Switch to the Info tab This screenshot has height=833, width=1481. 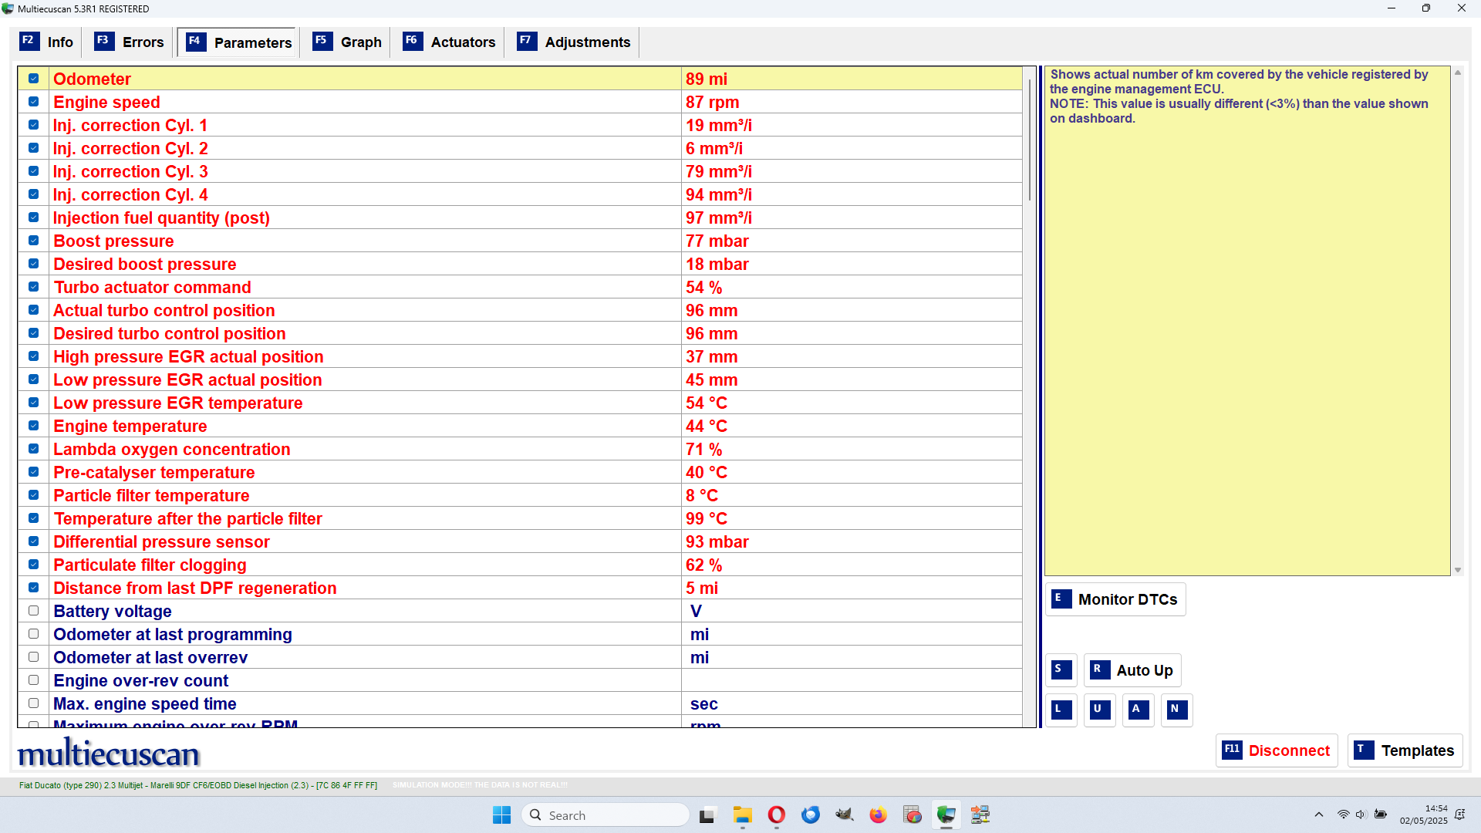[47, 42]
